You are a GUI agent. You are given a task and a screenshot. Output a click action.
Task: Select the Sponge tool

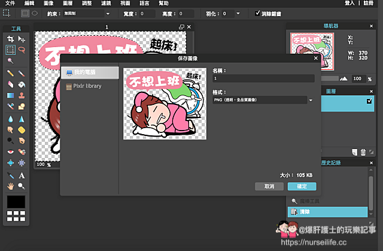(22, 130)
